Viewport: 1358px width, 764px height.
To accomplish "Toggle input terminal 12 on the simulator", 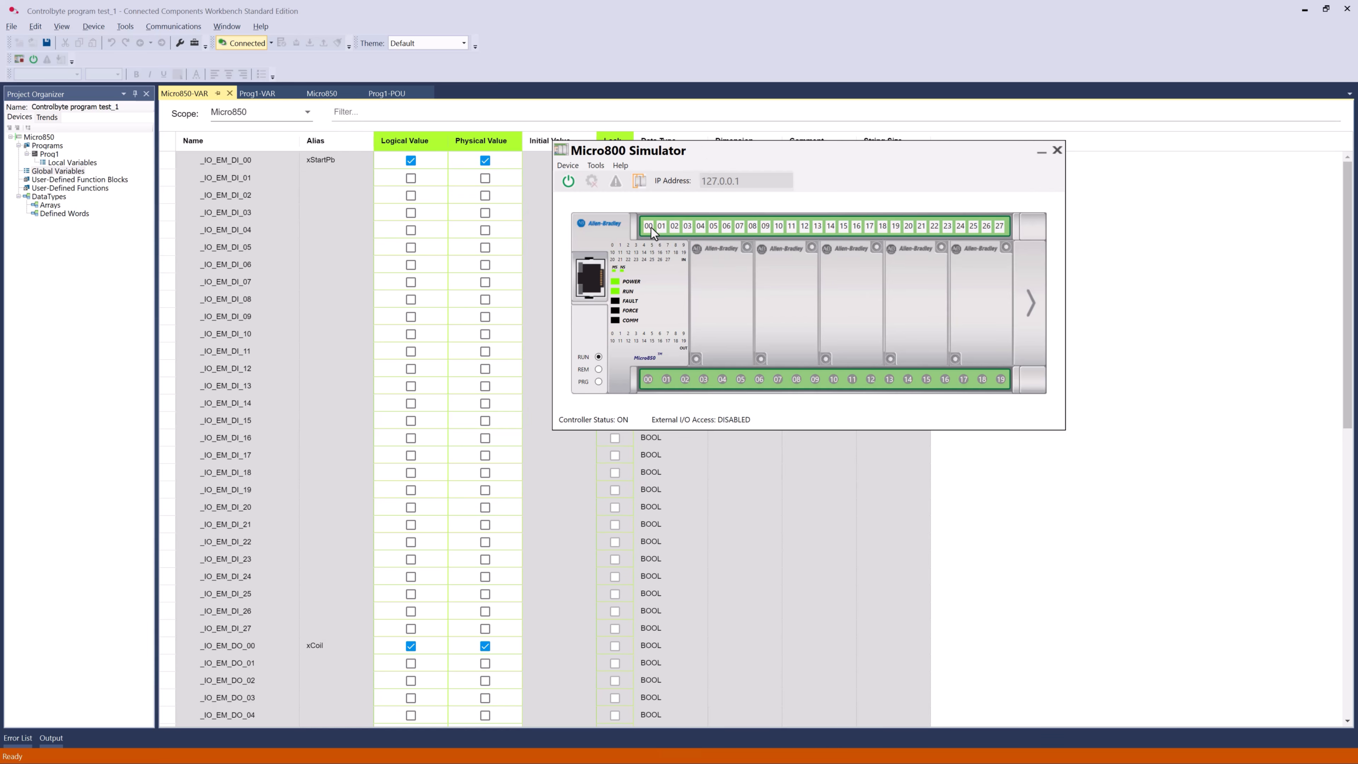I will tap(804, 226).
